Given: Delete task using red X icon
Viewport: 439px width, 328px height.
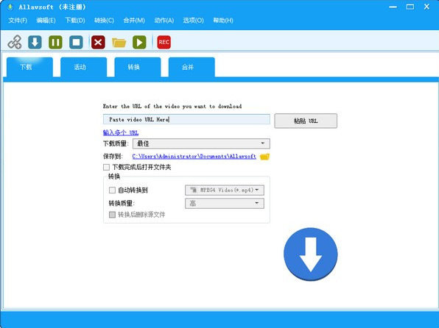Looking at the screenshot, I should (98, 42).
